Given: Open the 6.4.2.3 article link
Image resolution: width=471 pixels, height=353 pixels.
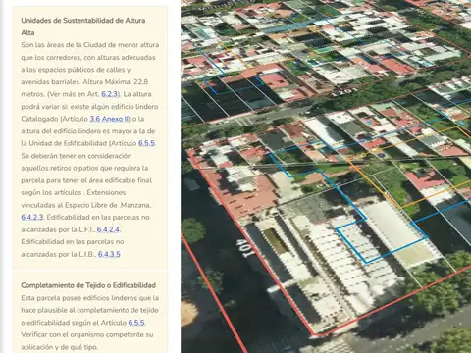Looking at the screenshot, I should [x=32, y=217].
